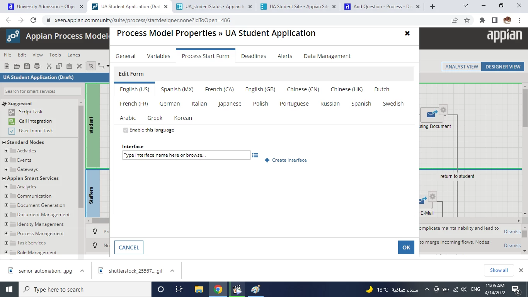Dismiss the first validation hint

[x=512, y=232]
